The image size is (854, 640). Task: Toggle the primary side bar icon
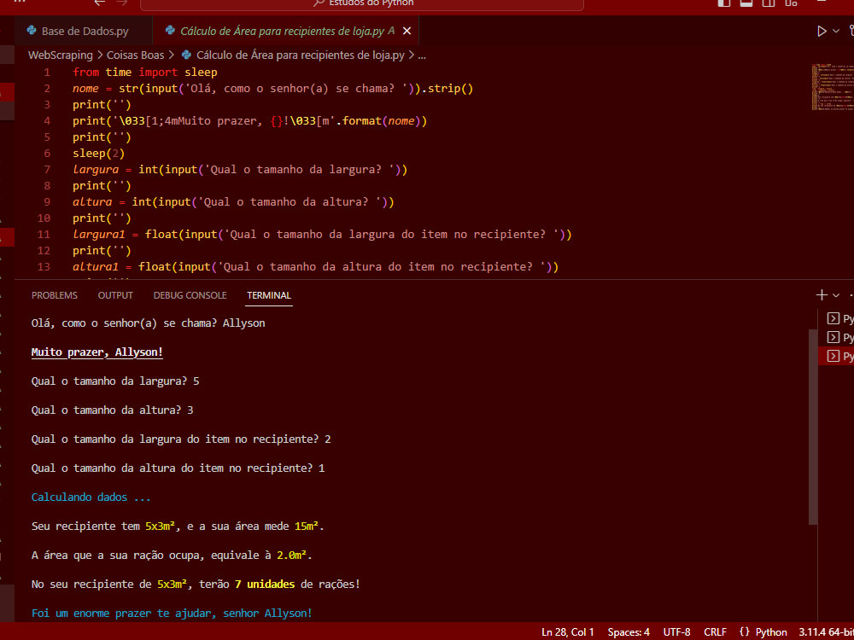click(723, 4)
